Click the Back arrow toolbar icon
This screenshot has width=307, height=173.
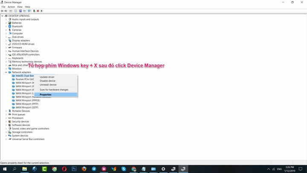pyautogui.click(x=3, y=11)
